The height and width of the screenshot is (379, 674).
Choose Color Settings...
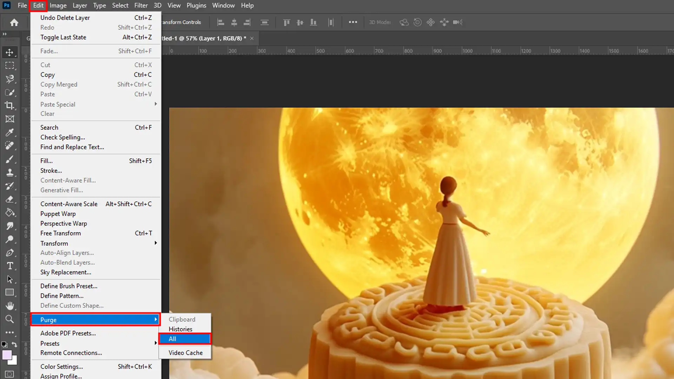96,366
